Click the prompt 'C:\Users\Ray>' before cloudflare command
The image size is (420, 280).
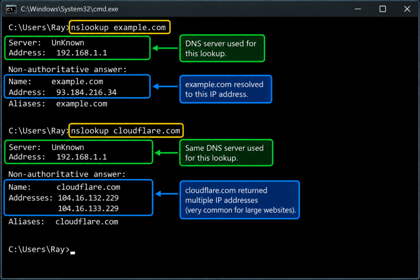coord(39,131)
